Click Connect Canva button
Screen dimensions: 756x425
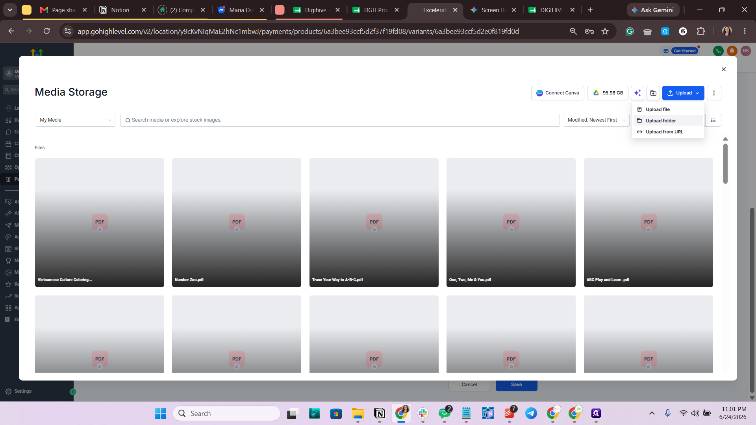558,93
